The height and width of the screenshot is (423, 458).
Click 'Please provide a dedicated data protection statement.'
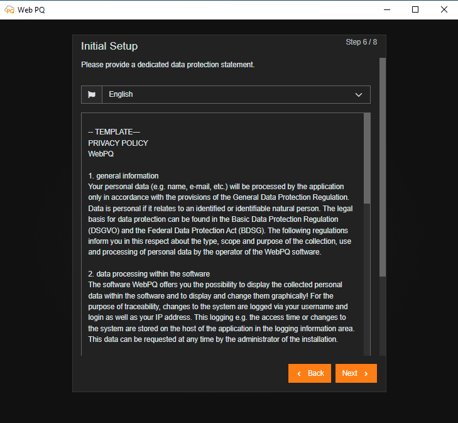(x=168, y=65)
